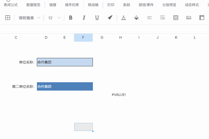Open the 动态样式 menu
Viewport: 209px width, 139px height.
192,5
